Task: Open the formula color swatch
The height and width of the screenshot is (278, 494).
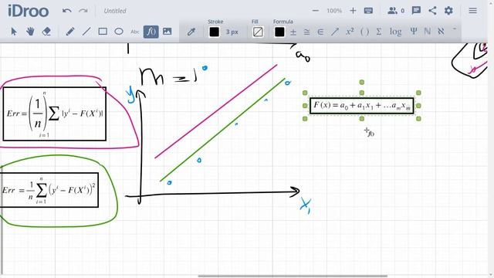Action: click(x=279, y=32)
